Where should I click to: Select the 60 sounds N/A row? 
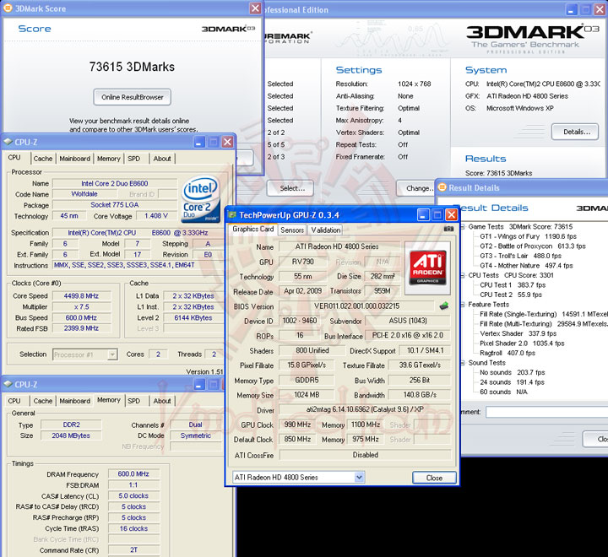[x=503, y=392]
